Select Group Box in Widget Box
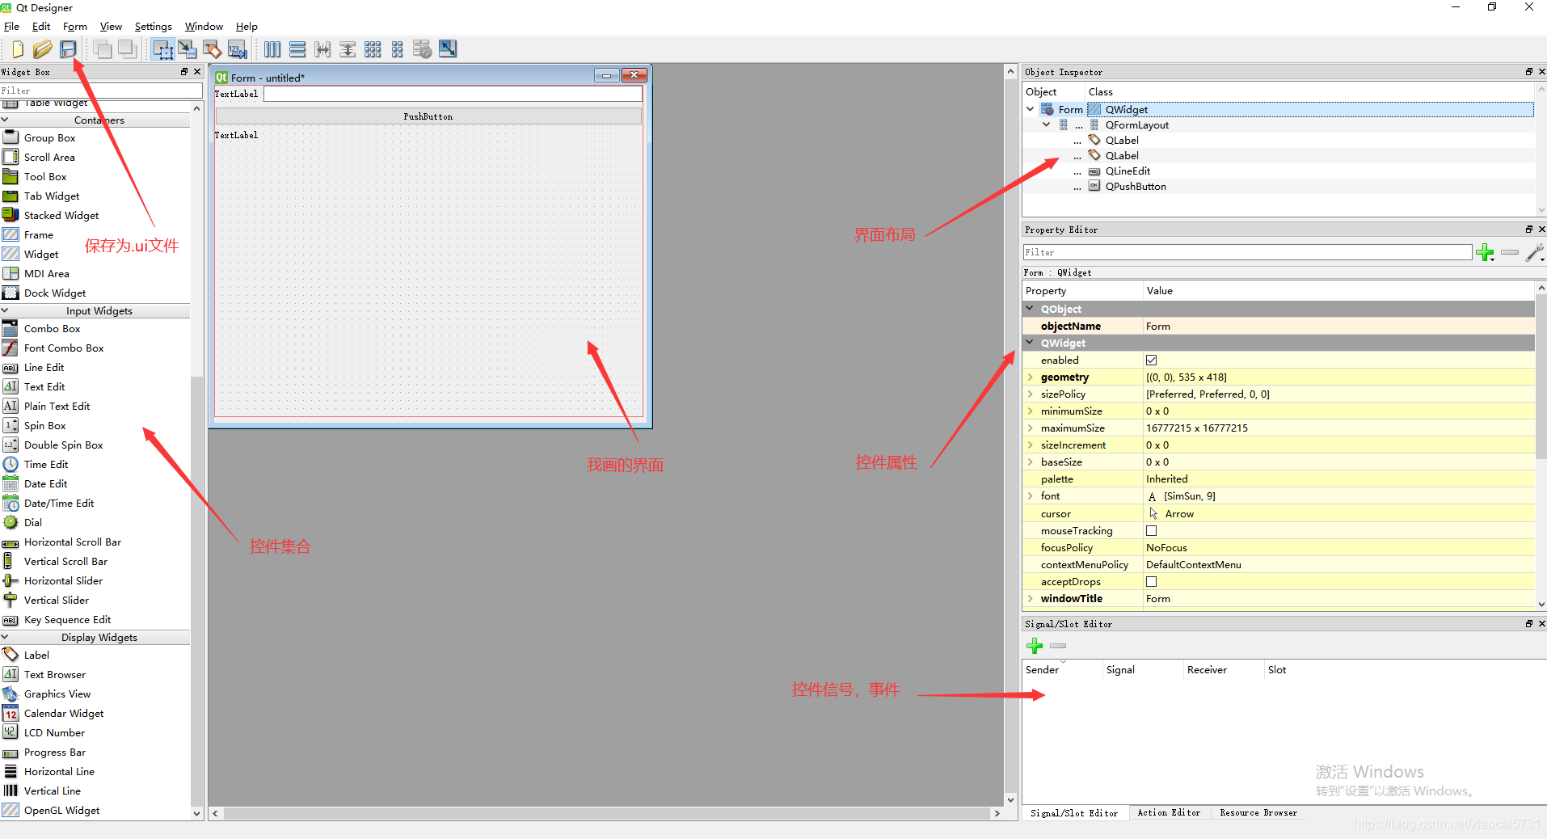Screen dimensions: 1547x839 (x=49, y=138)
